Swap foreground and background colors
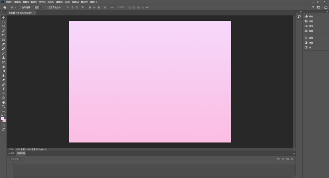 click(5, 115)
